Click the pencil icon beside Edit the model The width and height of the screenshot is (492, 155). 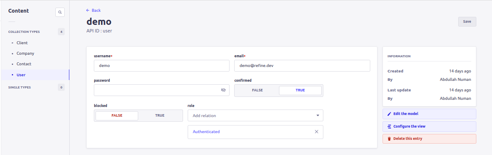tap(389, 114)
